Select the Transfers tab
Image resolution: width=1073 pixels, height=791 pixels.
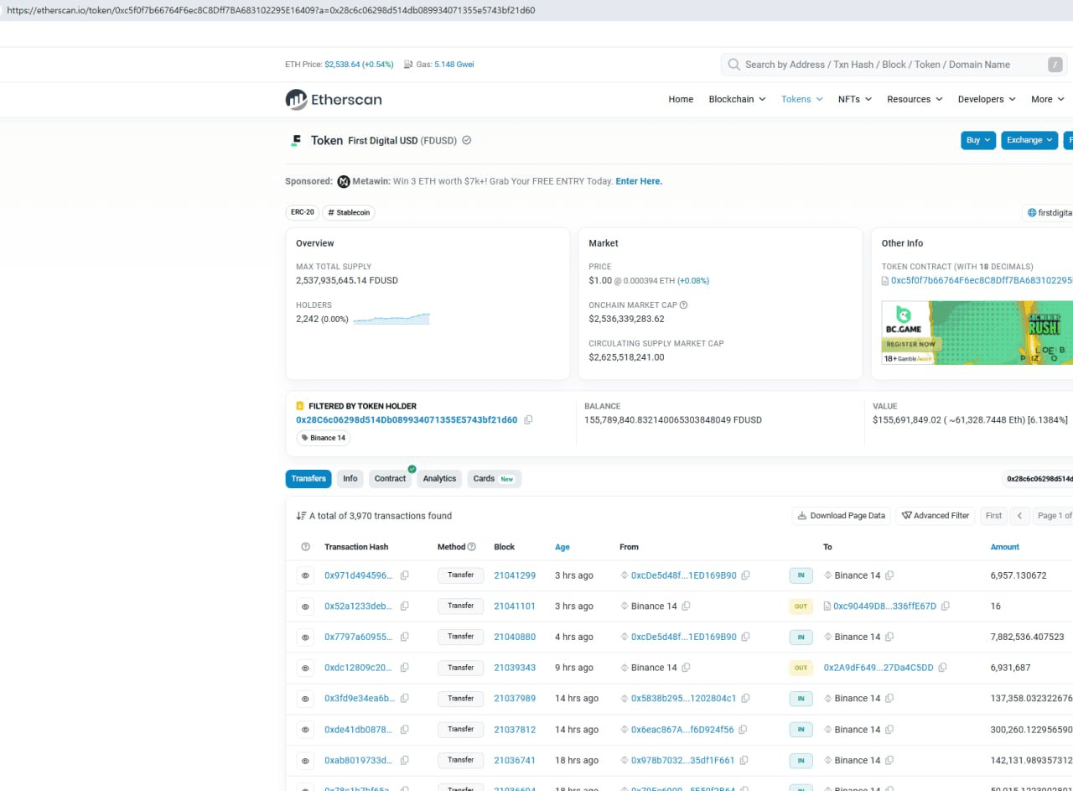(x=308, y=479)
